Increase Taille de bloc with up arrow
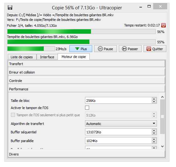The image size is (176, 167). pos(154,99)
